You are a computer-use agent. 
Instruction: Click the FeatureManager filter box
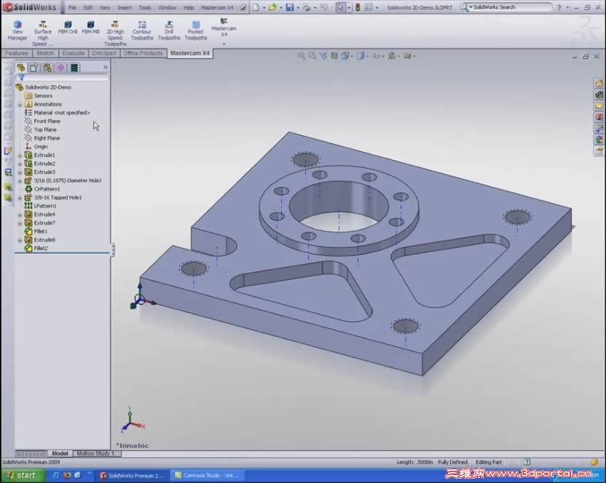62,78
